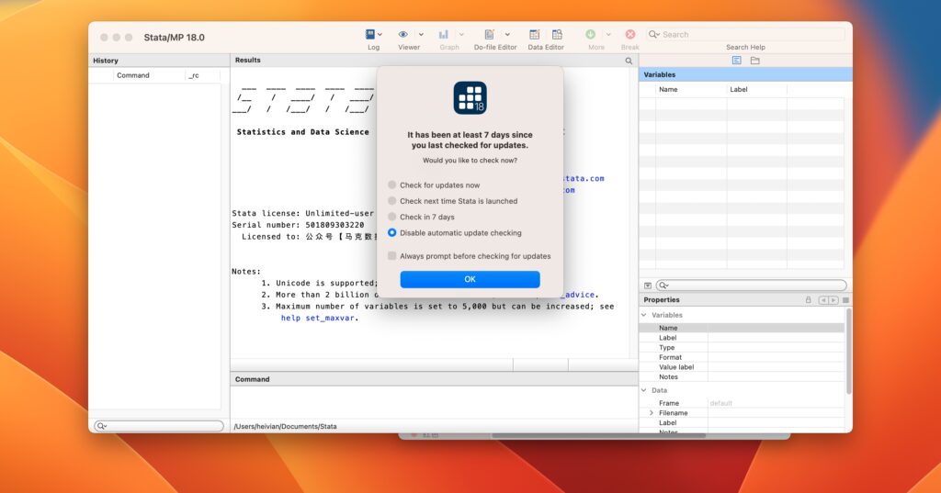Screen dimensions: 941x493
Task: Click the Search Help field
Action: [745, 34]
